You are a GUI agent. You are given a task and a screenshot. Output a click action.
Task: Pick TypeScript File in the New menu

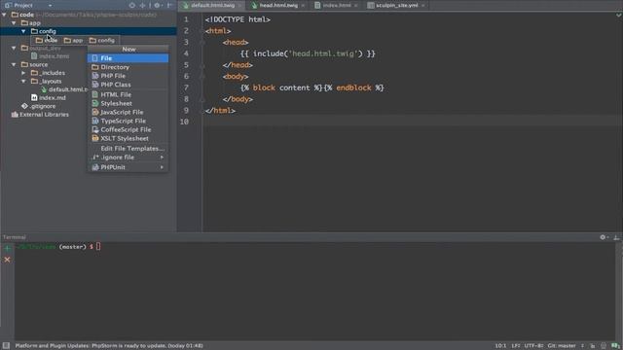128,121
